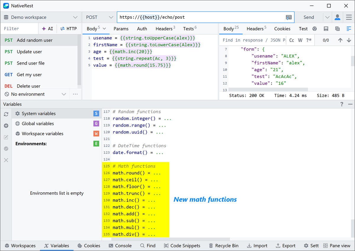Toggle response formatting lines icon
Image resolution: width=355 pixels, height=251 pixels.
349,29
